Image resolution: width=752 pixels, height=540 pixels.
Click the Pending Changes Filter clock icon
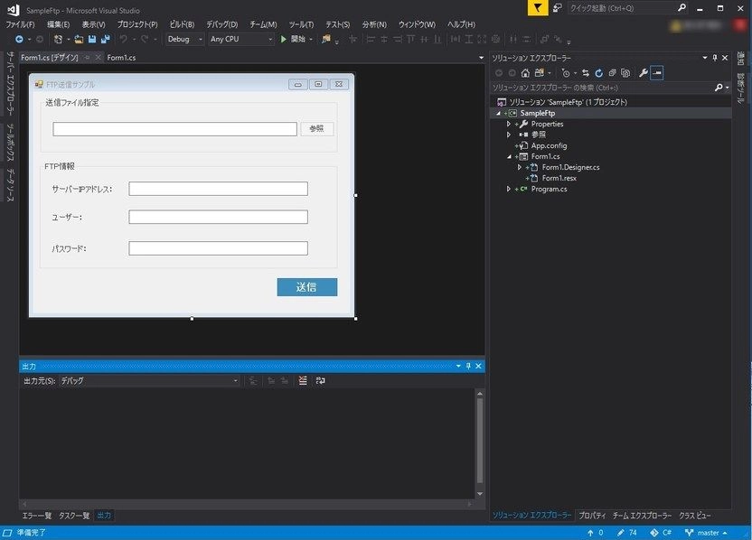[566, 73]
